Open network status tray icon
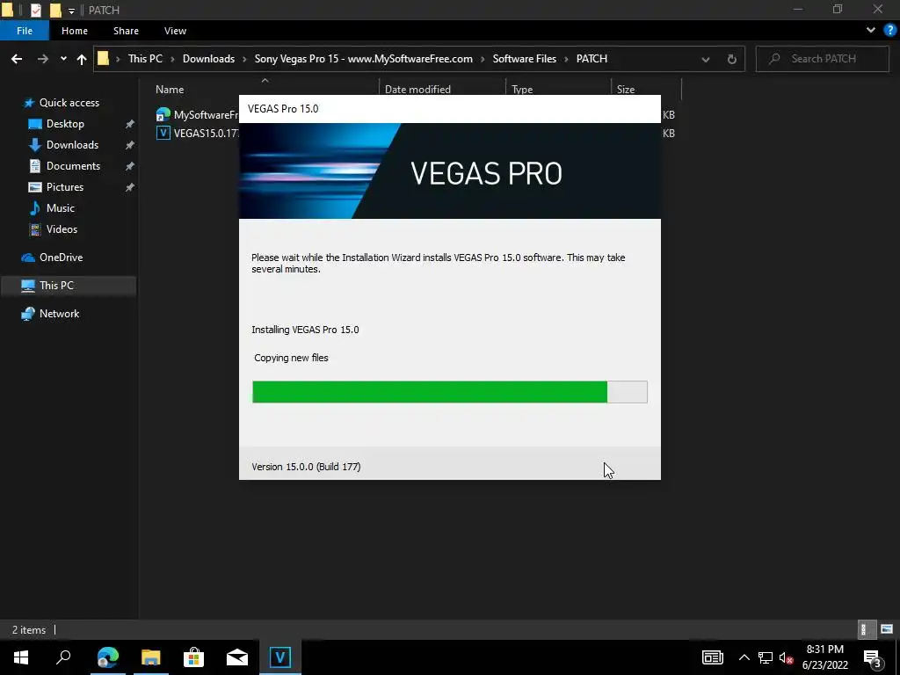Image resolution: width=900 pixels, height=675 pixels. coord(766,657)
